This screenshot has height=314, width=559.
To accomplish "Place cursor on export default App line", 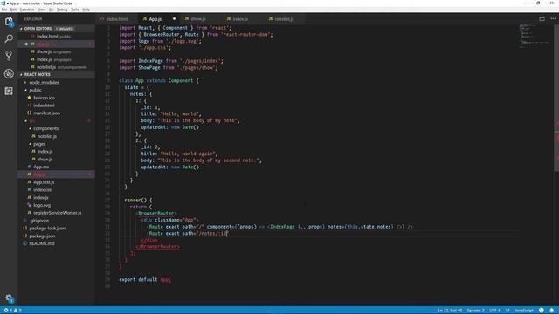I will 146,279.
